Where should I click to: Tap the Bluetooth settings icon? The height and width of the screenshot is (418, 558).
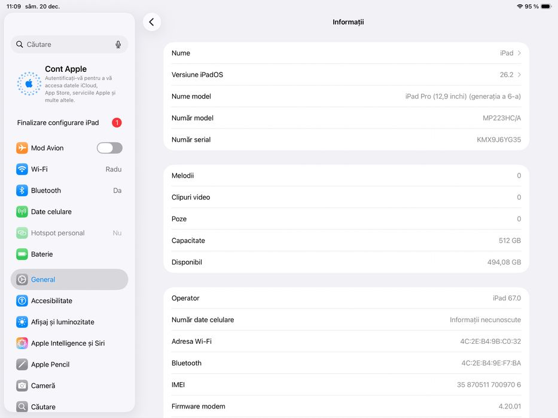click(x=22, y=191)
